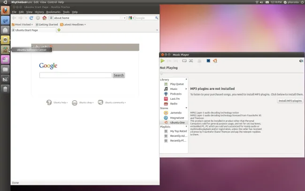This screenshot has width=305, height=191.
Task: Click the Ubuntu community icon on start page
Action: (100, 102)
